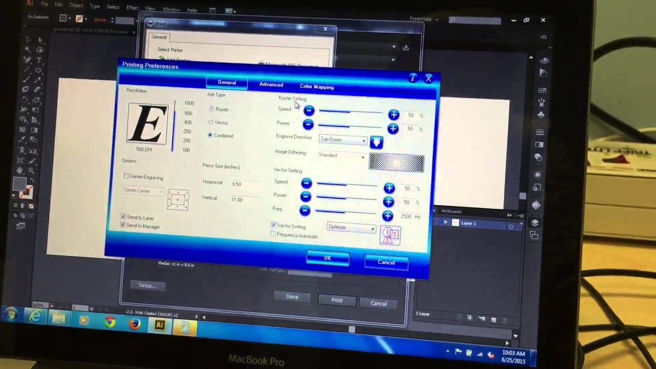The height and width of the screenshot is (369, 656).
Task: Increase vector power with plus button
Action: tap(388, 202)
